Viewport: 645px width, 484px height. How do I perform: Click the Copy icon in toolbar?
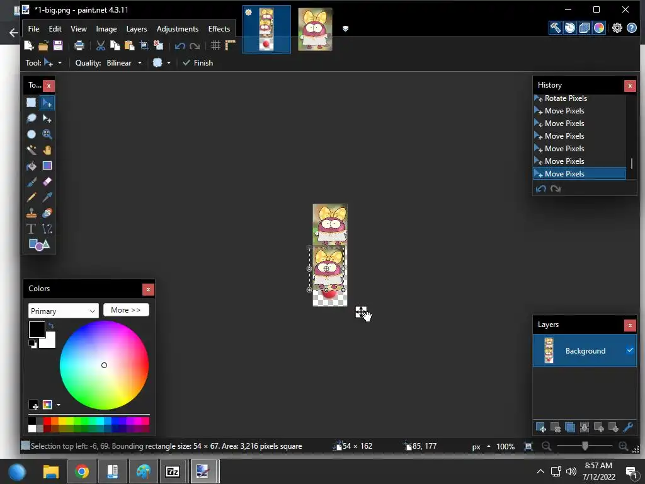click(115, 45)
